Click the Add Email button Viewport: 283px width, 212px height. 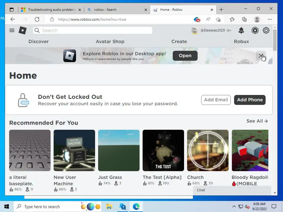point(216,100)
